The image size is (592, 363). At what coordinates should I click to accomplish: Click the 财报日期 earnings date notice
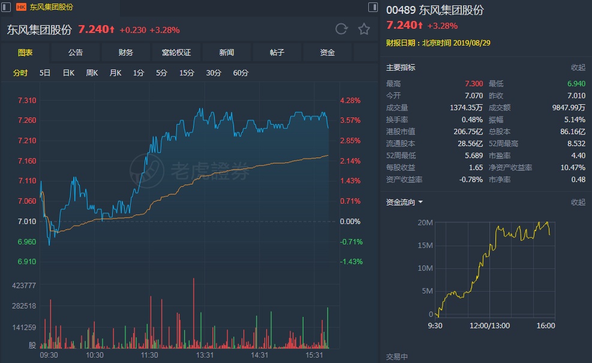click(430, 43)
